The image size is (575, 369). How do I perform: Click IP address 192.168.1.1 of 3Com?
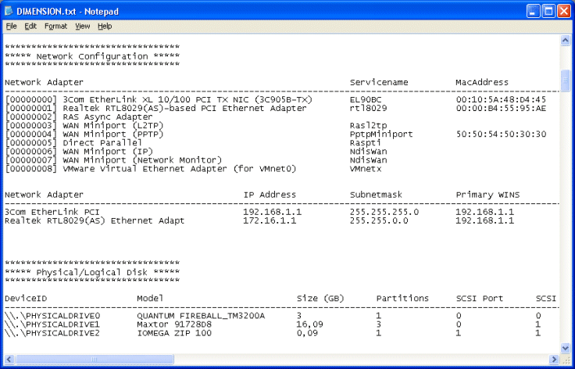click(x=272, y=212)
